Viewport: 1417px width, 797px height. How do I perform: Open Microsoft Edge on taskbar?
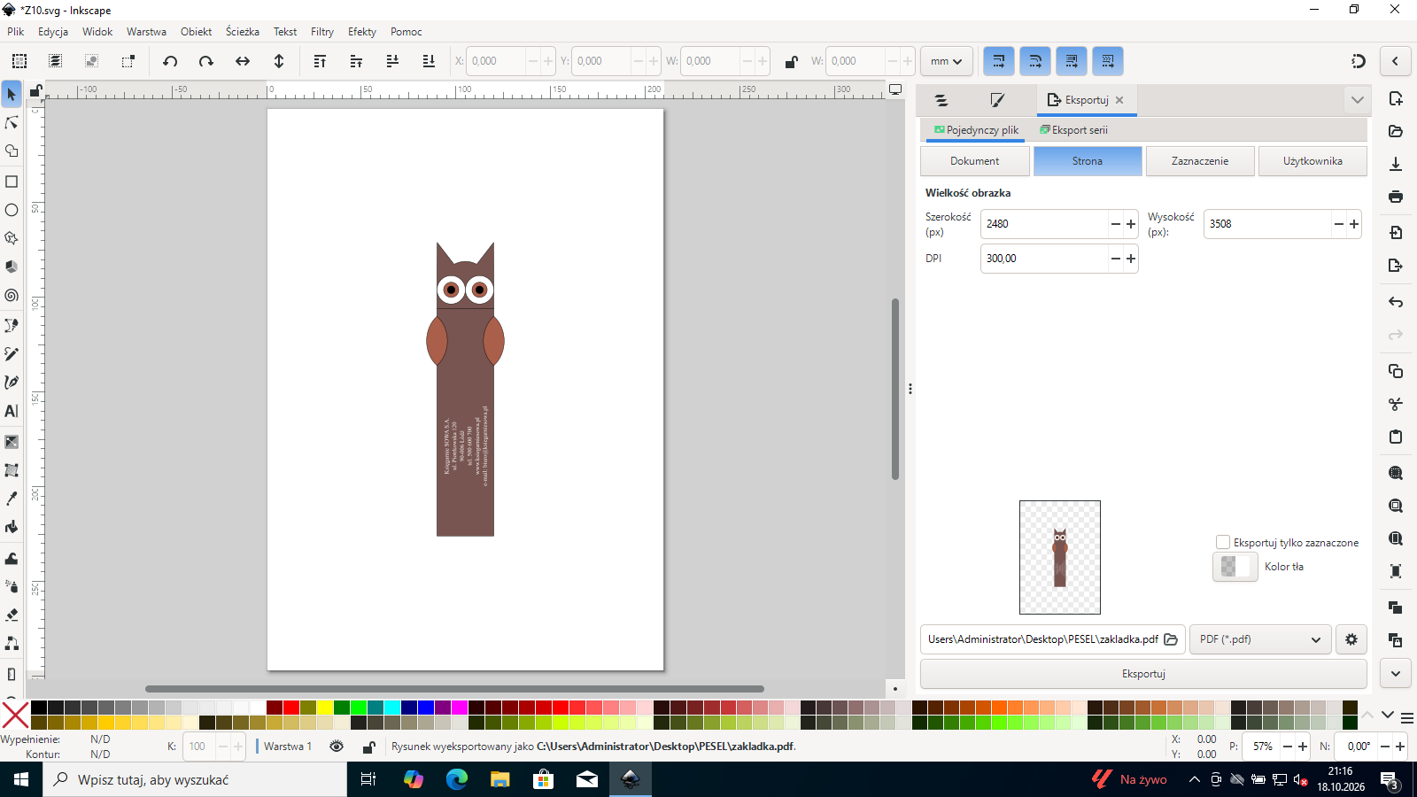click(x=457, y=779)
